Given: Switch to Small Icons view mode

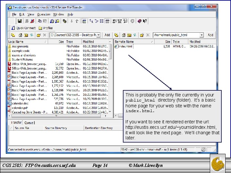Looking at the screenshot, I should [x=97, y=21].
